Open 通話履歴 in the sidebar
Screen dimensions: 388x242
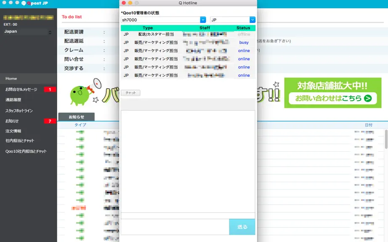click(13, 100)
